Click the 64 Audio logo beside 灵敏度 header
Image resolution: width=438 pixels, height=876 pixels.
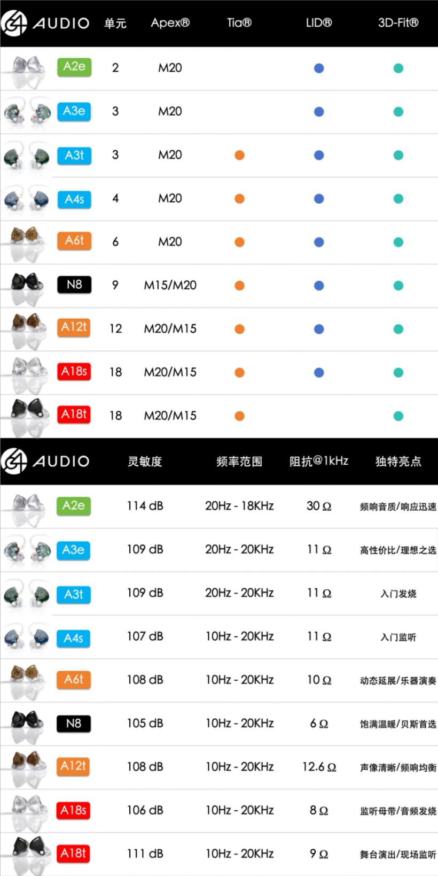point(45,461)
